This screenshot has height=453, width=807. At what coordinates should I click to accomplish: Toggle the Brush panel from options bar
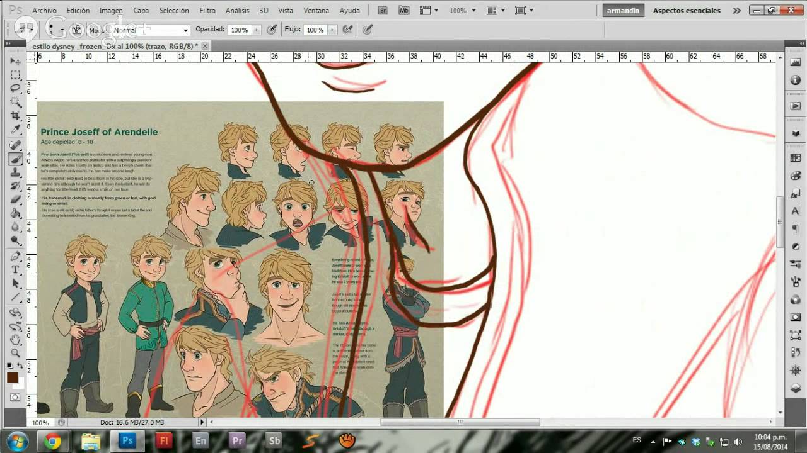(76, 30)
